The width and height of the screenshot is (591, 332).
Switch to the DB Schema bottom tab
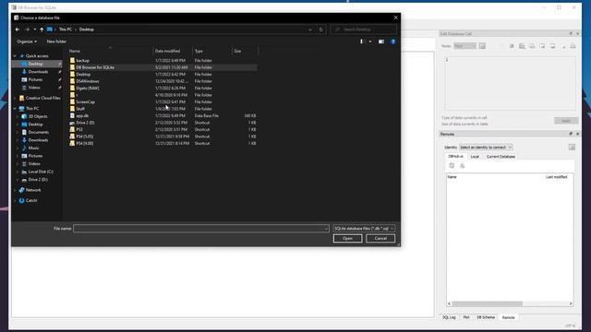click(486, 317)
